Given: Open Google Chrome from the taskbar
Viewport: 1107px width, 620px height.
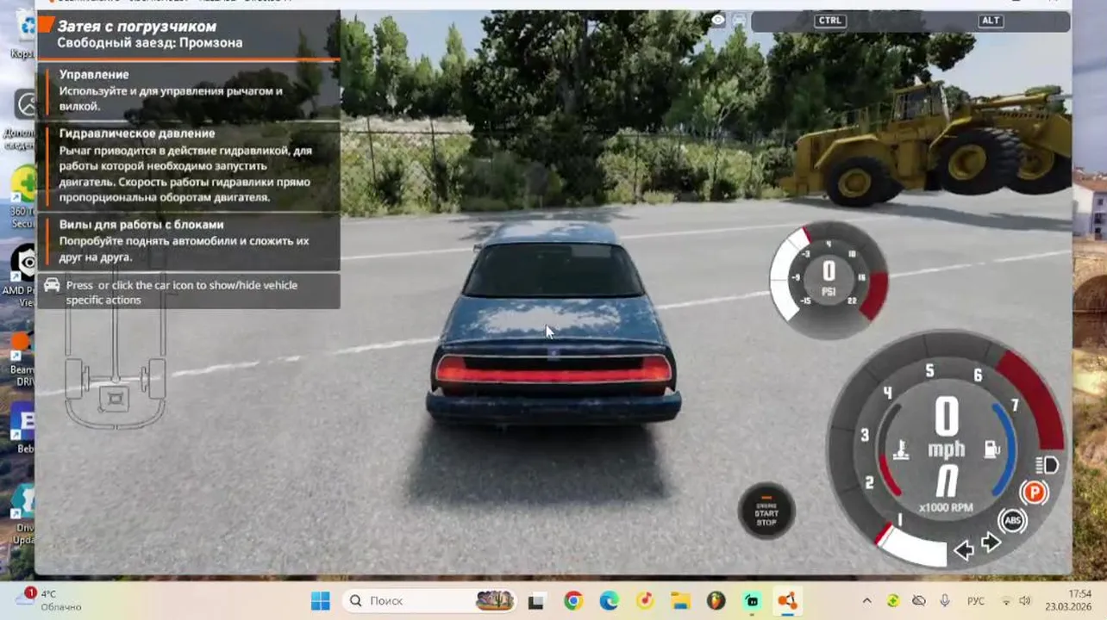Looking at the screenshot, I should click(573, 601).
